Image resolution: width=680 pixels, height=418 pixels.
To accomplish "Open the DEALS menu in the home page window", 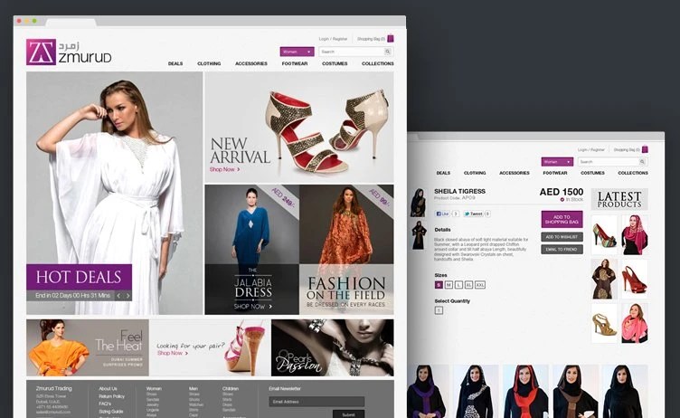I will pos(175,63).
